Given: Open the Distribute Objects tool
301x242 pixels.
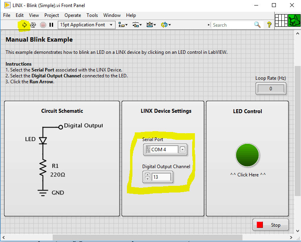Looking at the screenshot, I should click(137, 25).
